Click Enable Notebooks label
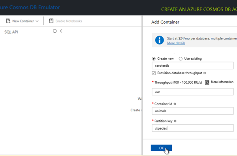237x156 pixels. click(x=69, y=21)
